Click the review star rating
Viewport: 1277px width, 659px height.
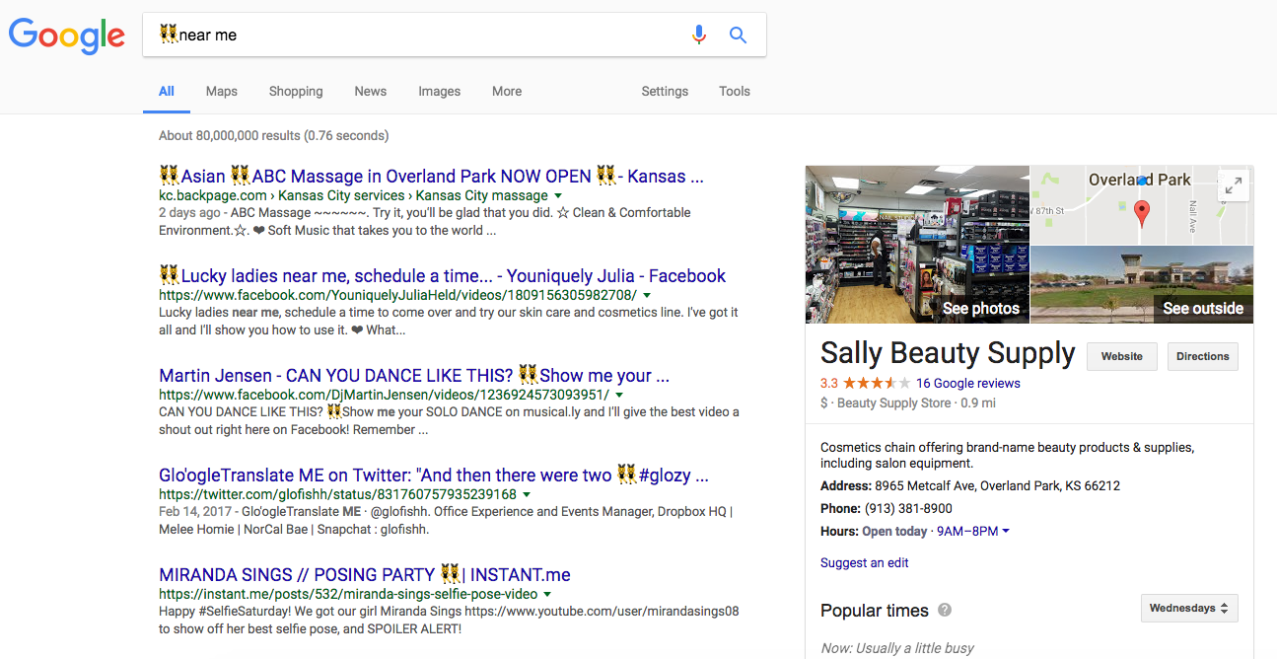877,383
